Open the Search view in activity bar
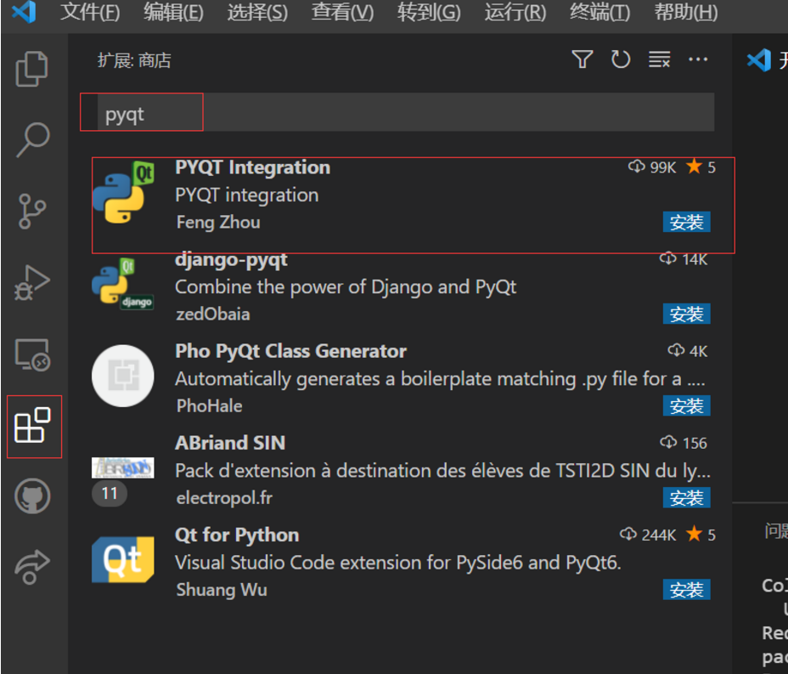Image resolution: width=788 pixels, height=674 pixels. (33, 140)
